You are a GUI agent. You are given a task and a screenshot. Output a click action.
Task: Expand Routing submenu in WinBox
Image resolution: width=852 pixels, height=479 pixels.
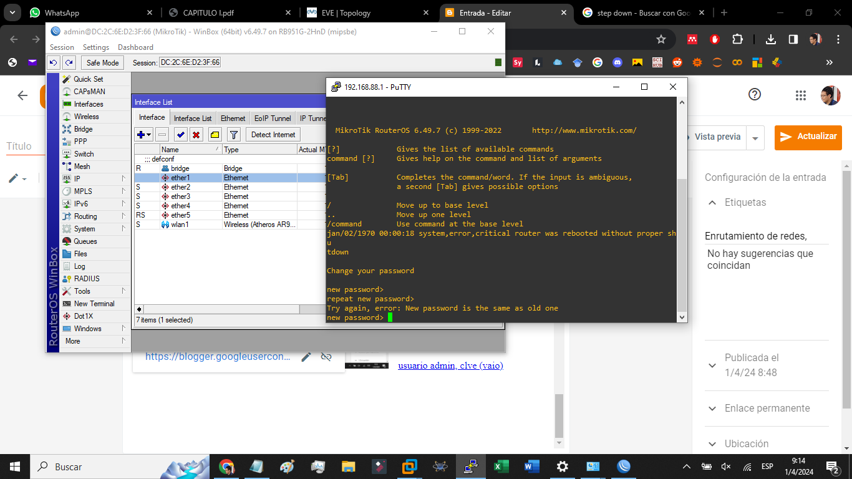[95, 216]
